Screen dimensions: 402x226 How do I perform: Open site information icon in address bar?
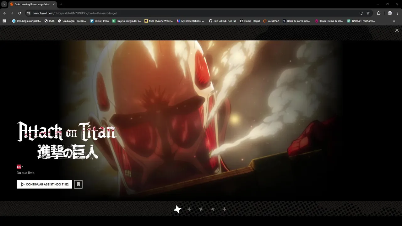tap(29, 13)
